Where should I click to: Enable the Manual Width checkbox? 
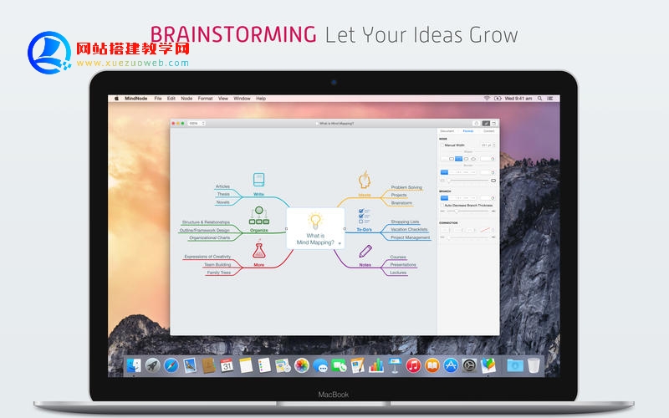coord(442,145)
